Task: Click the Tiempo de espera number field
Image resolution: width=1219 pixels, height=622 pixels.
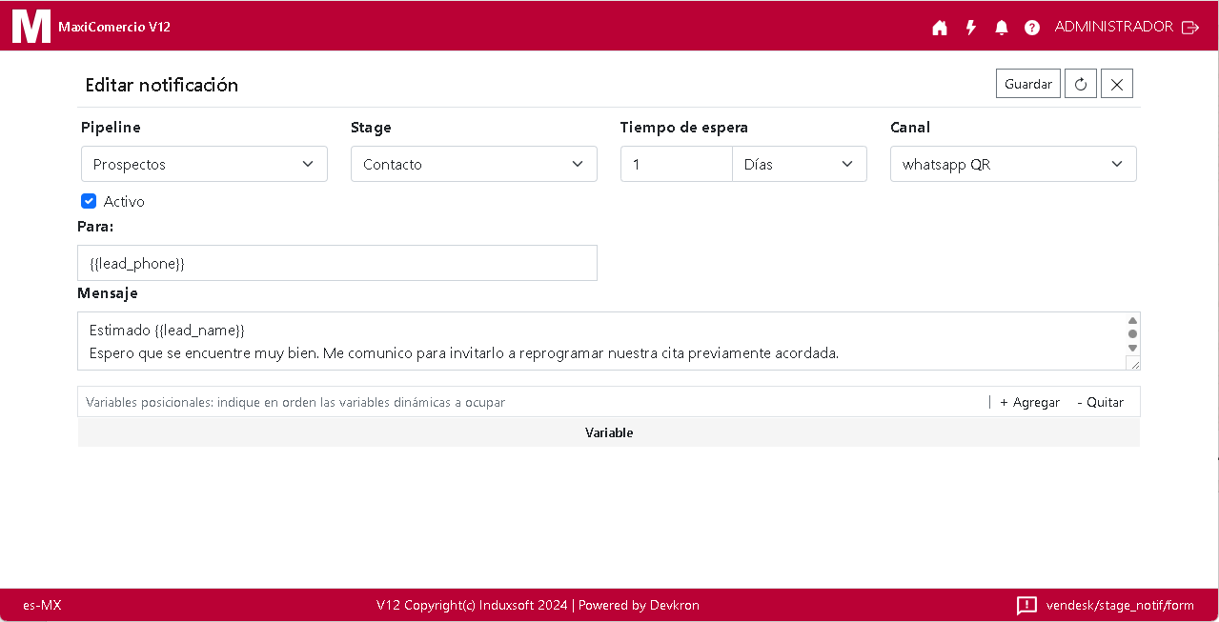Action: pyautogui.click(x=676, y=164)
